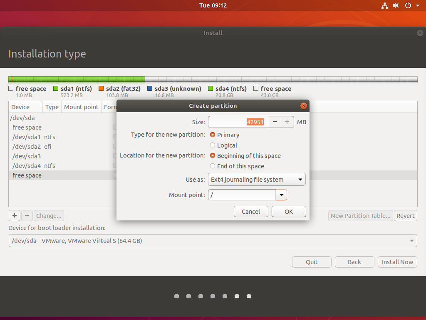This screenshot has height=320, width=426.
Task: Select the Primary partition type
Action: tap(213, 135)
